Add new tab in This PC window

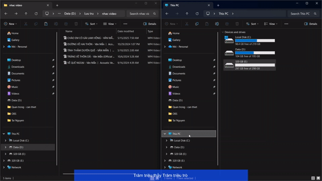coord(218,6)
